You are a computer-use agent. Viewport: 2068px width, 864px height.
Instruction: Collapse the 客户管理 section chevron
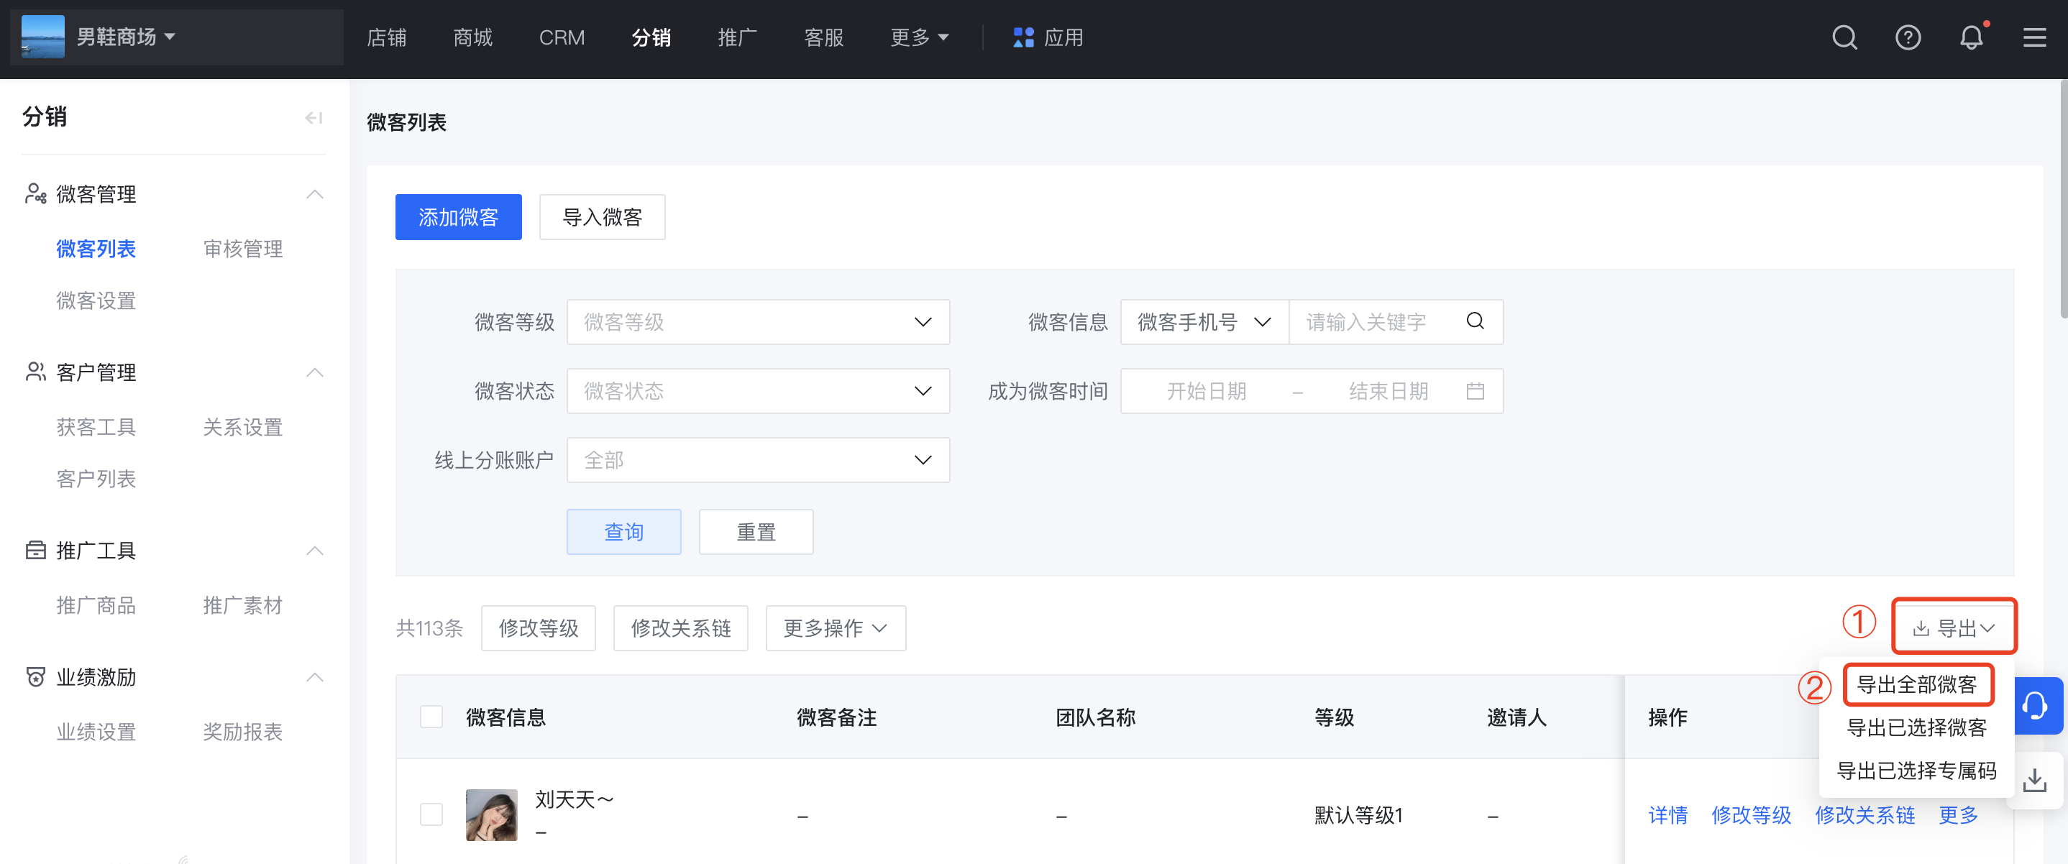315,372
